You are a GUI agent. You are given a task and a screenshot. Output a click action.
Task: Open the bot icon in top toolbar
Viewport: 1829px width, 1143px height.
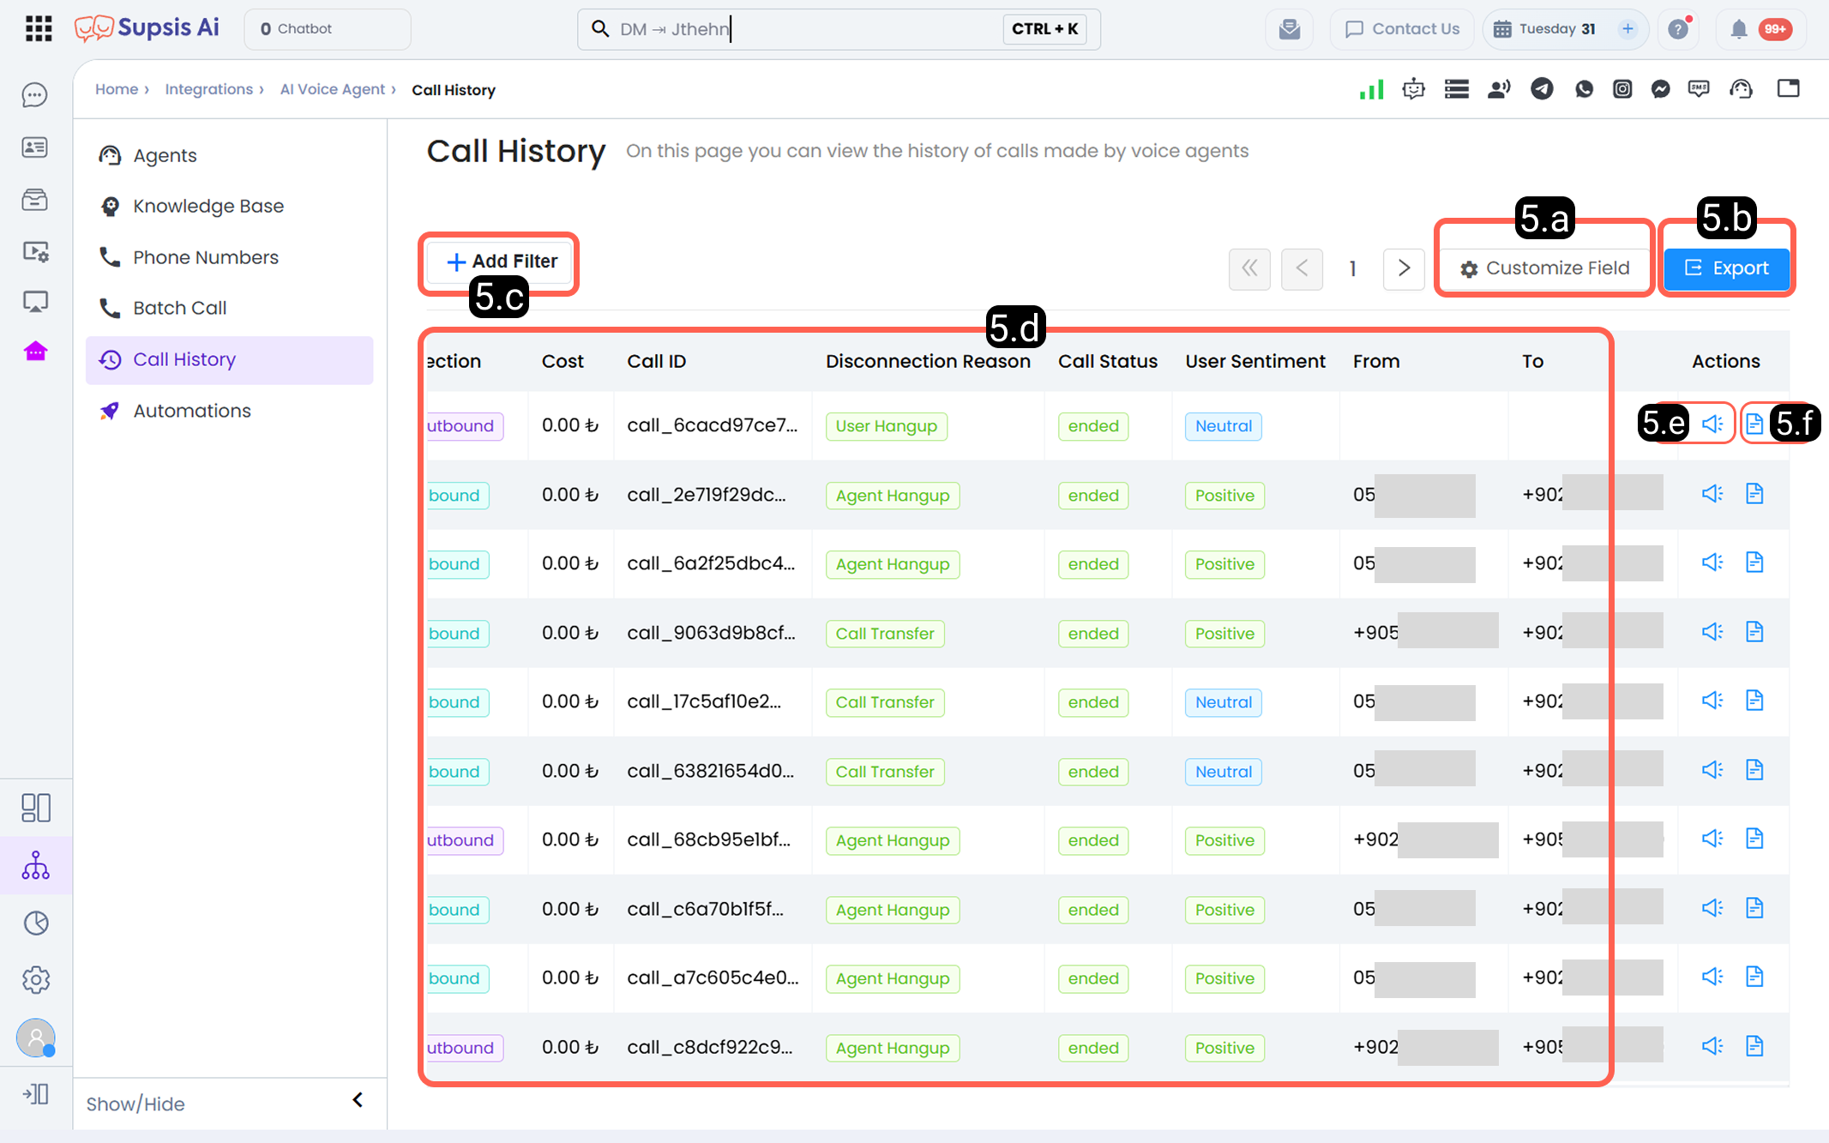tap(1413, 89)
